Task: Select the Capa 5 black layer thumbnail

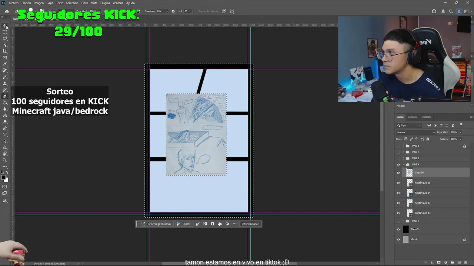Action: pyautogui.click(x=406, y=229)
